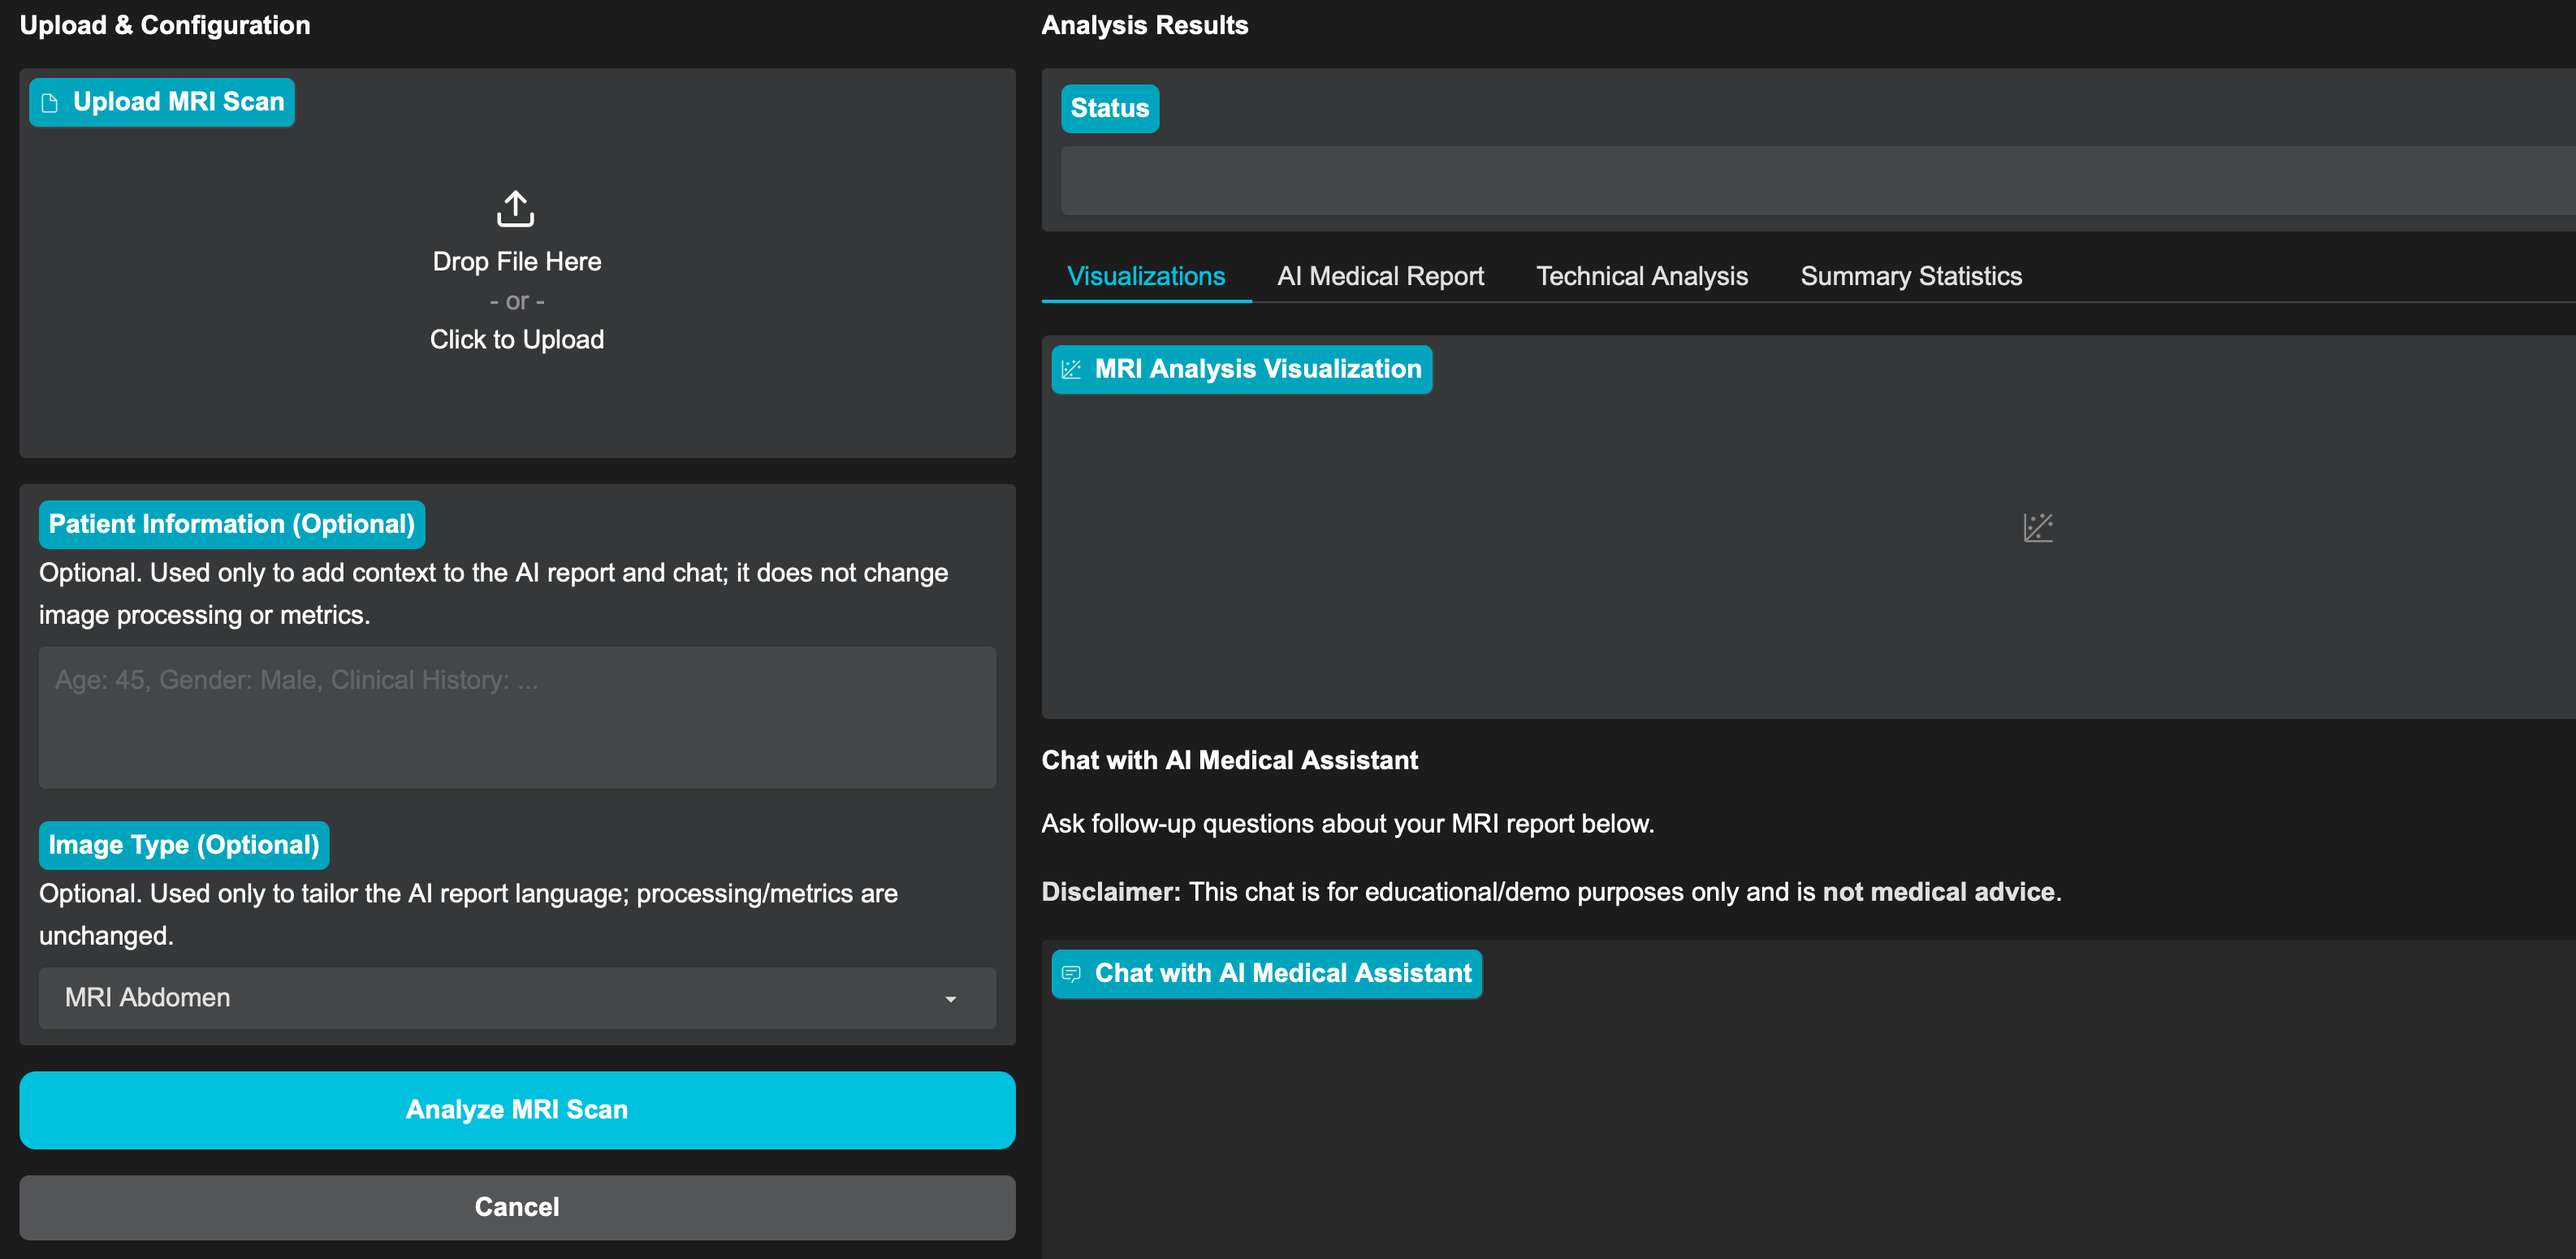Switch to the Visualizations tab

click(x=1145, y=276)
